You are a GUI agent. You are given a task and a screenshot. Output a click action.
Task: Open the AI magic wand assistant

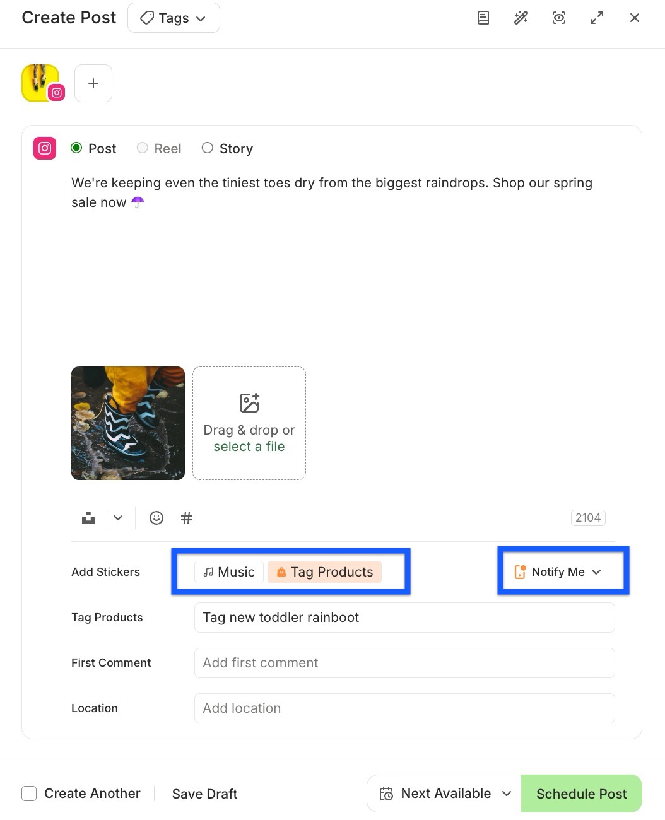pos(521,18)
